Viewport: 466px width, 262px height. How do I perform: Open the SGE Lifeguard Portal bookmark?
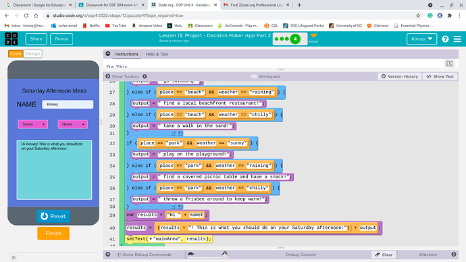point(303,26)
